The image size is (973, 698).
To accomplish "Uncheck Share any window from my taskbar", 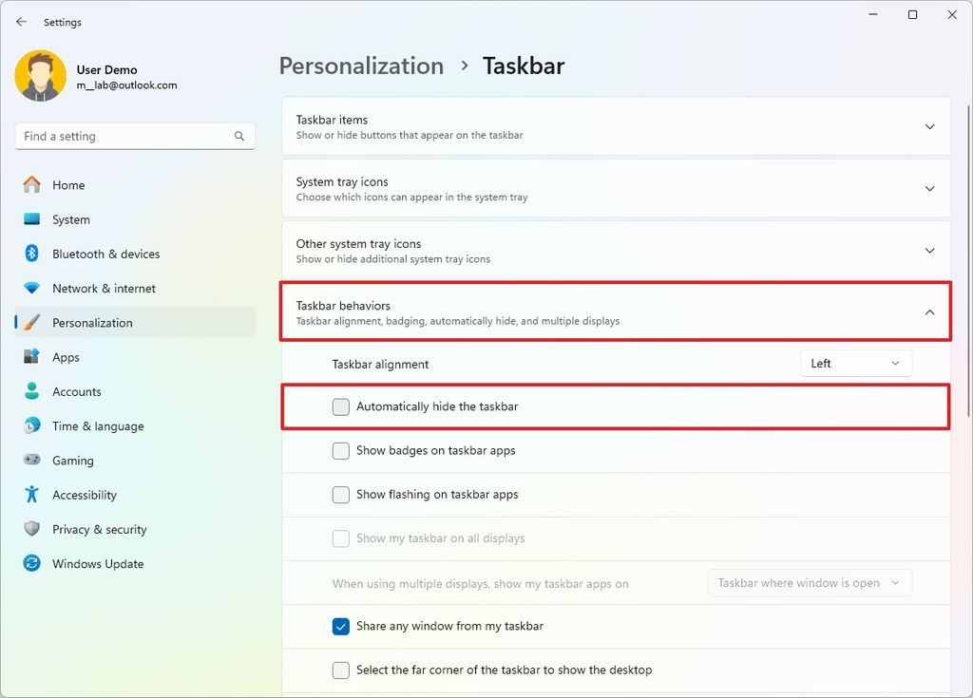I will click(x=340, y=626).
